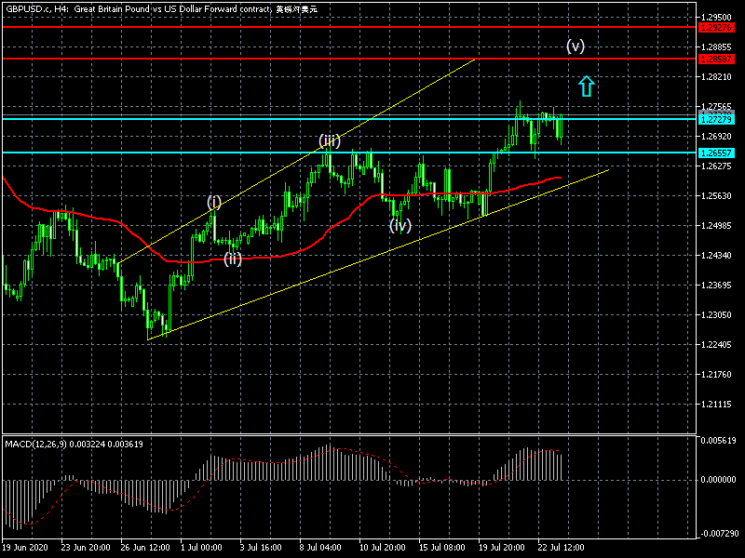The height and width of the screenshot is (558, 745).
Task: Click the 19 Jul 20:00 time label
Action: [502, 547]
